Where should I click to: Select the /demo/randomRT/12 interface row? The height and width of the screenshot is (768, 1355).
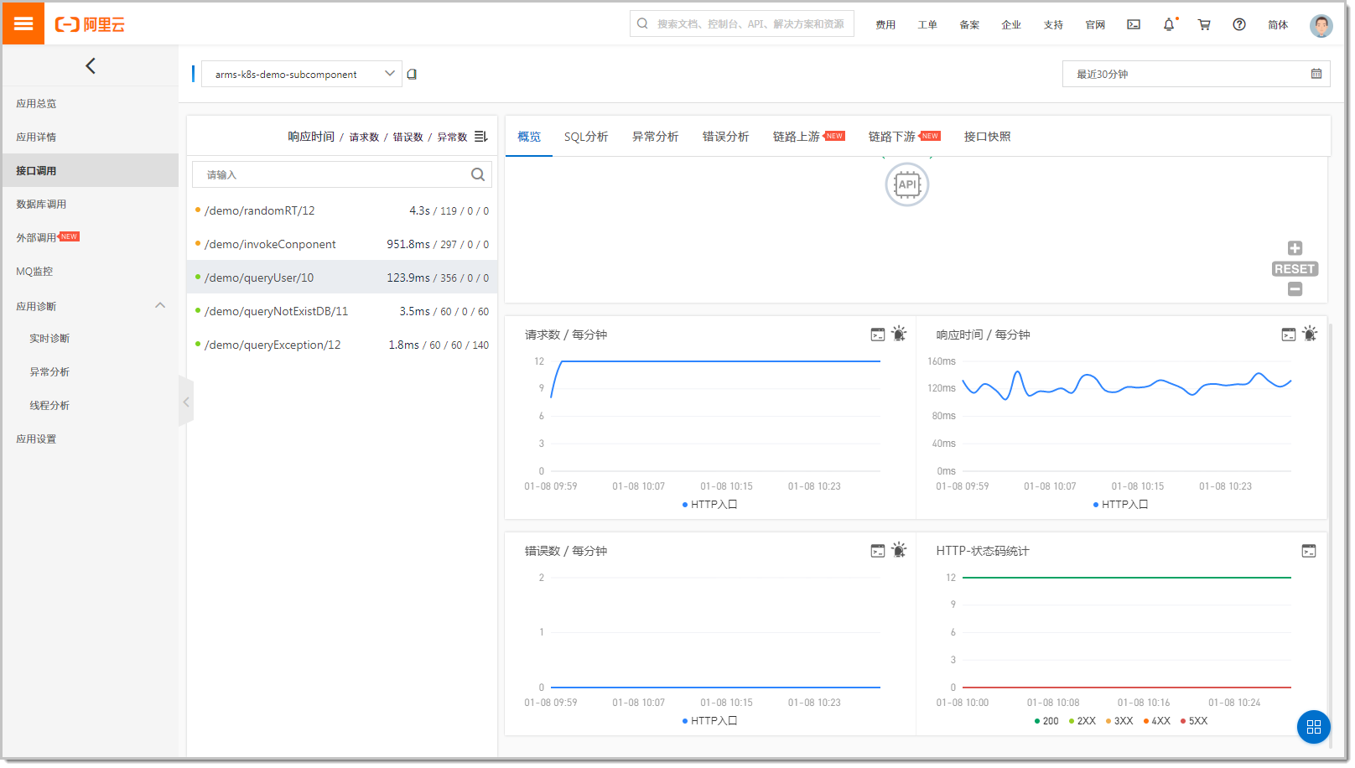coord(342,210)
